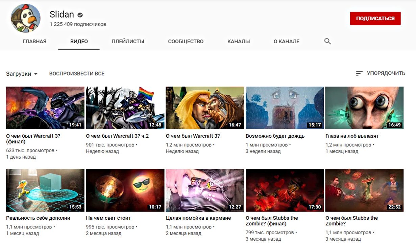
Task: Go to the СООБЩЕСТВО tab
Action: [186, 42]
